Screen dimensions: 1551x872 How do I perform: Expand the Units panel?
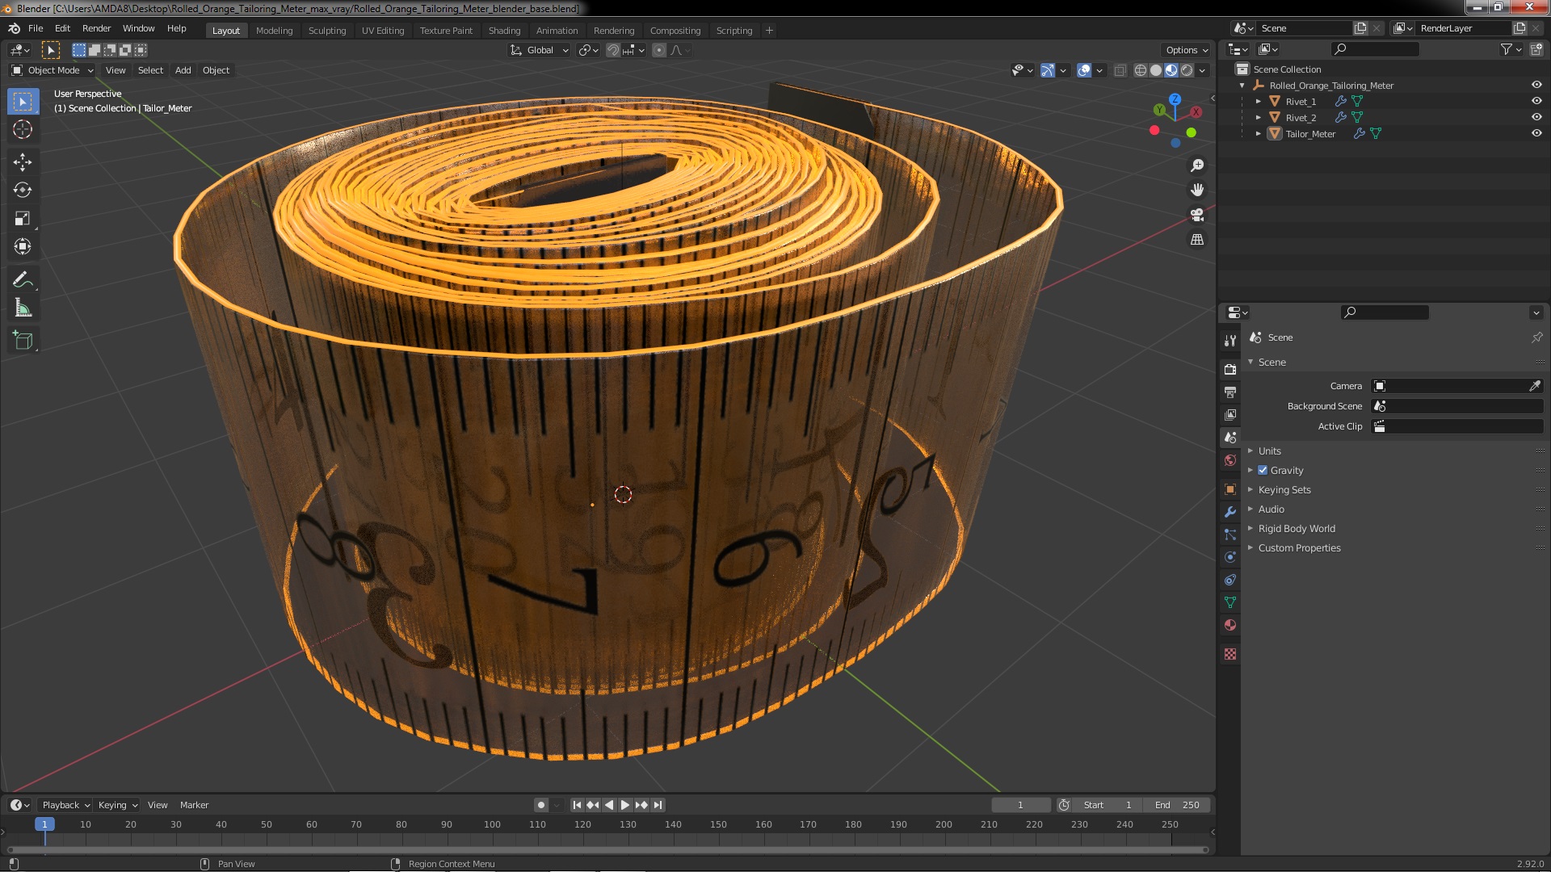pos(1269,451)
